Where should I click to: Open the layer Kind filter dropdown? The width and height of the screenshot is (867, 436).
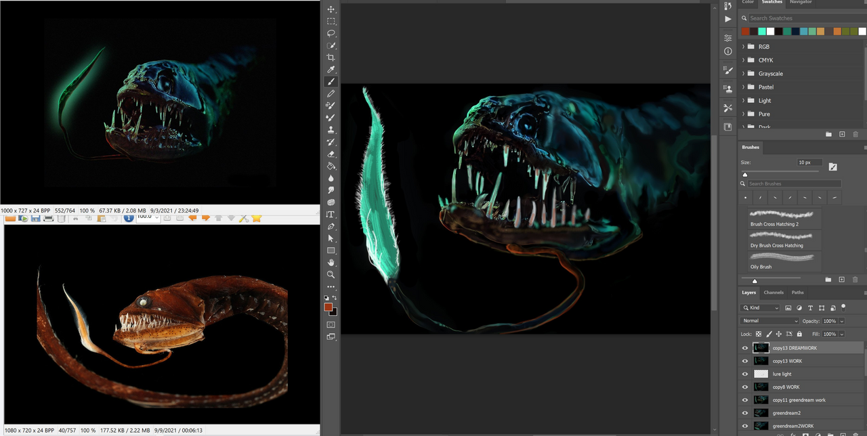point(761,308)
